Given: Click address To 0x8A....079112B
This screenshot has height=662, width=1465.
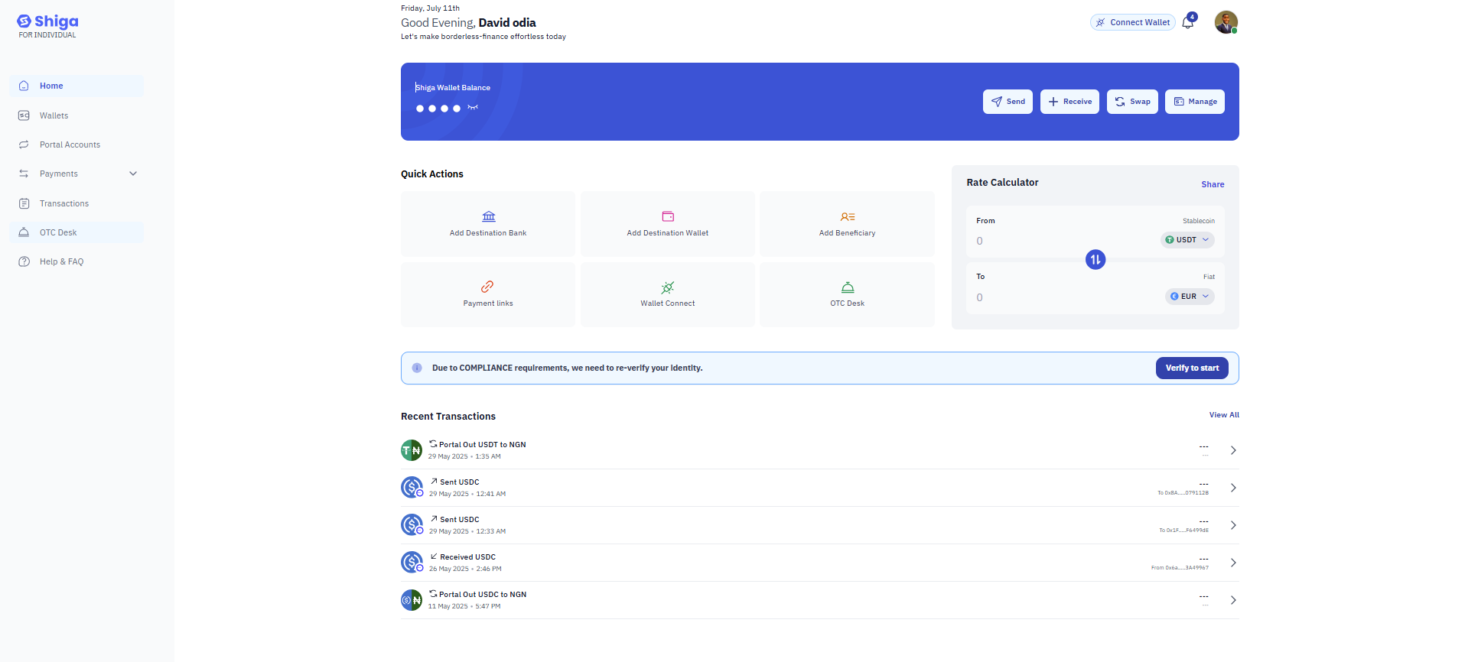Looking at the screenshot, I should click(1183, 493).
